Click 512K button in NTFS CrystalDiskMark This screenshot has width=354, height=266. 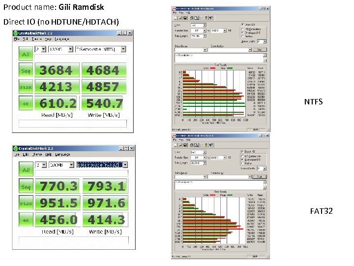pyautogui.click(x=26, y=87)
